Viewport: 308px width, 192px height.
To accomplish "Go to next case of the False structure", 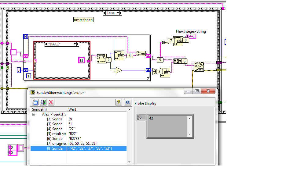I will pyautogui.click(x=120, y=13).
